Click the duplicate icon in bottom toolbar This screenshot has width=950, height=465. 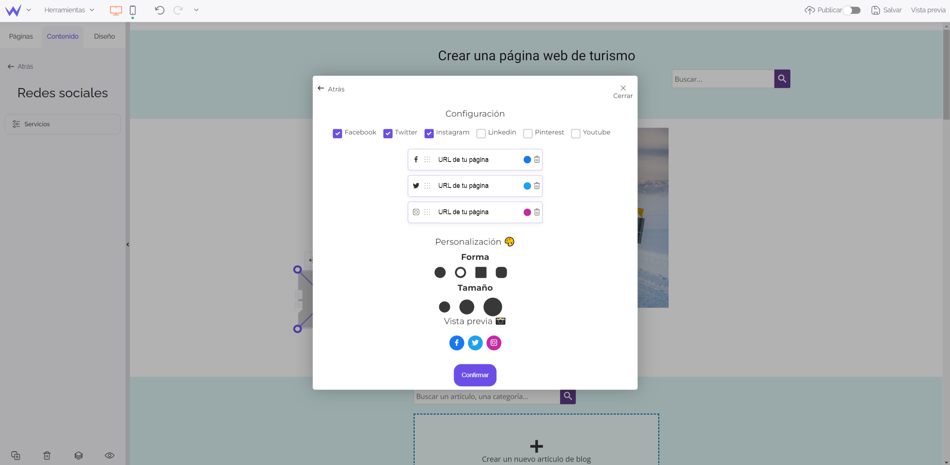[x=16, y=455]
